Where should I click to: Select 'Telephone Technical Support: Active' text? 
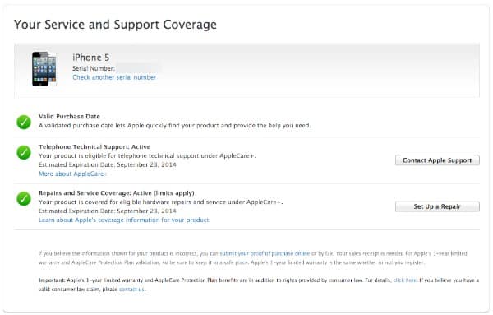point(94,147)
